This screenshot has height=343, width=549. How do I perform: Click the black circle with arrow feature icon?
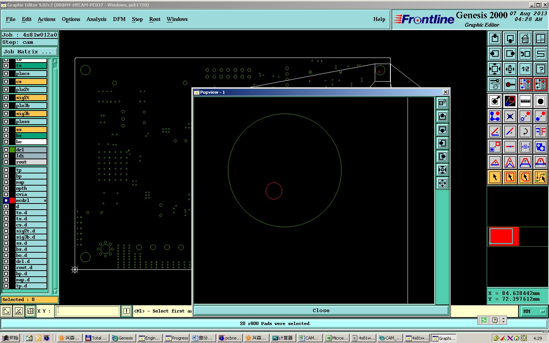pyautogui.click(x=495, y=101)
